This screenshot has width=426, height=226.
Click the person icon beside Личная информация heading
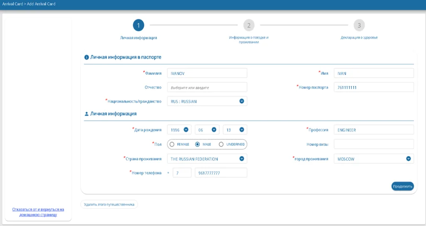pyautogui.click(x=87, y=113)
